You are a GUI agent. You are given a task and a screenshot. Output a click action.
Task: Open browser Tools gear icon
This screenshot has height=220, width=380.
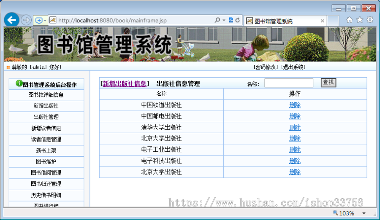click(370, 20)
